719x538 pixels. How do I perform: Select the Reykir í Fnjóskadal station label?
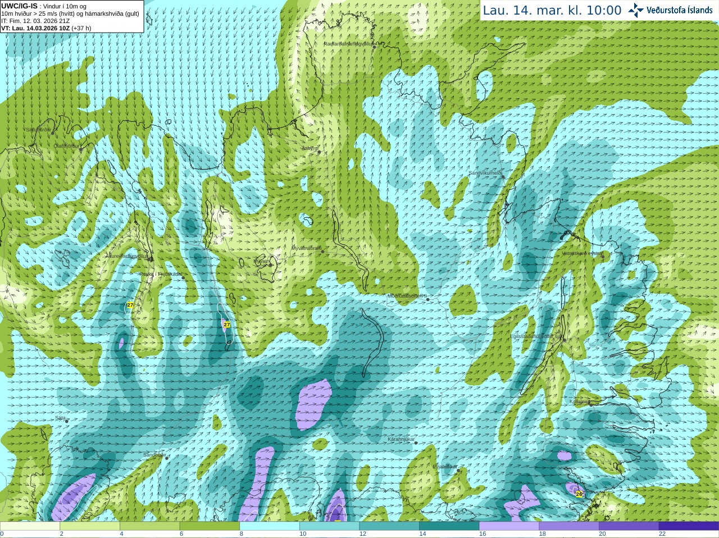coord(161,274)
